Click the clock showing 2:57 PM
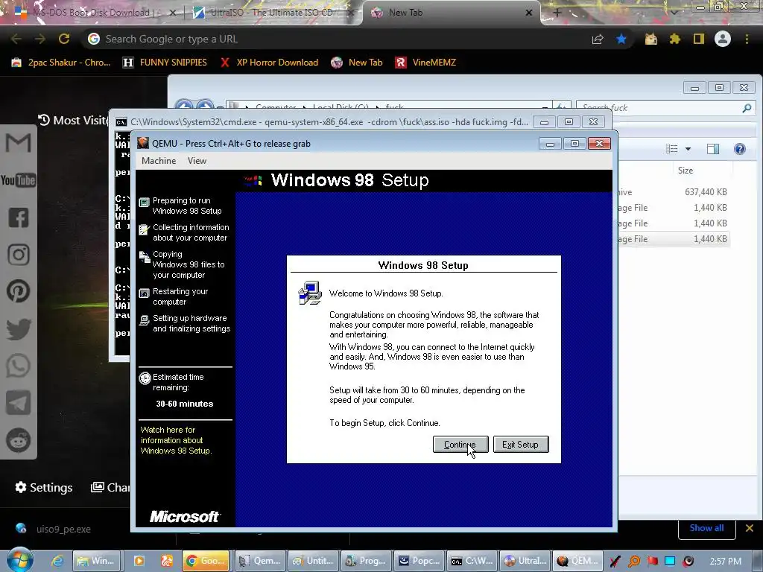The height and width of the screenshot is (572, 763). (726, 562)
